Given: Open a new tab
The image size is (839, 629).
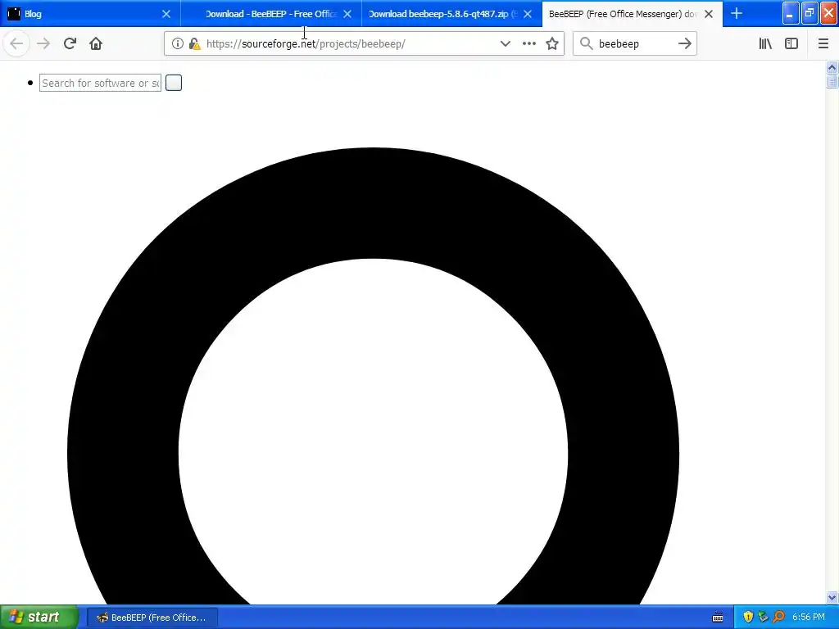Looking at the screenshot, I should (x=737, y=13).
